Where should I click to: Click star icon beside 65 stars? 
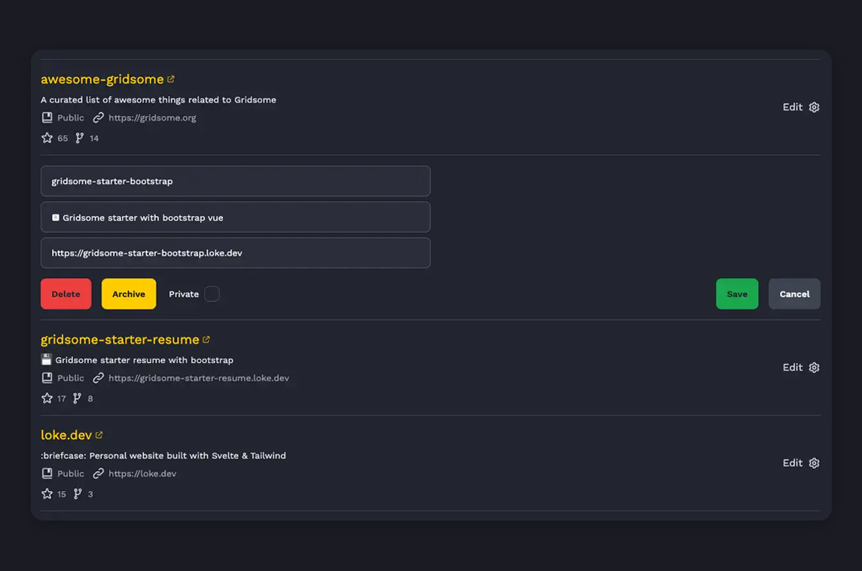point(47,138)
